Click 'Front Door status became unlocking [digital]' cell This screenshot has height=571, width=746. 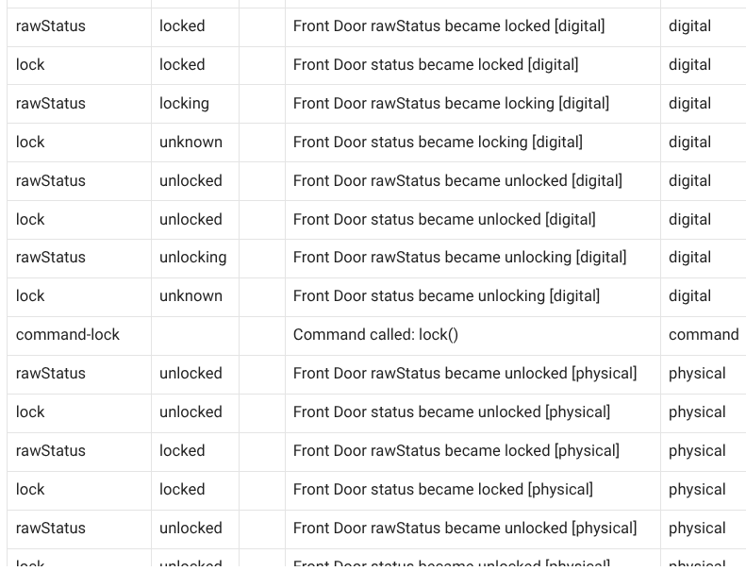[472, 296]
